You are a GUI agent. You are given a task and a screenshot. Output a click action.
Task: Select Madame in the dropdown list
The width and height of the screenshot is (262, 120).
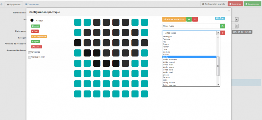(x=189, y=52)
